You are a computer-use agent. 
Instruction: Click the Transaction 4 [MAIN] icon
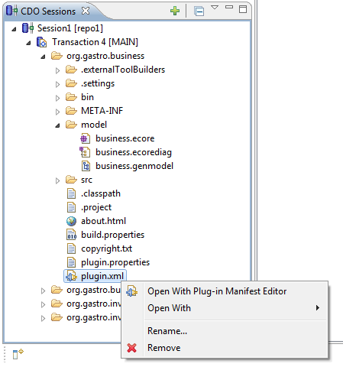pos(42,42)
